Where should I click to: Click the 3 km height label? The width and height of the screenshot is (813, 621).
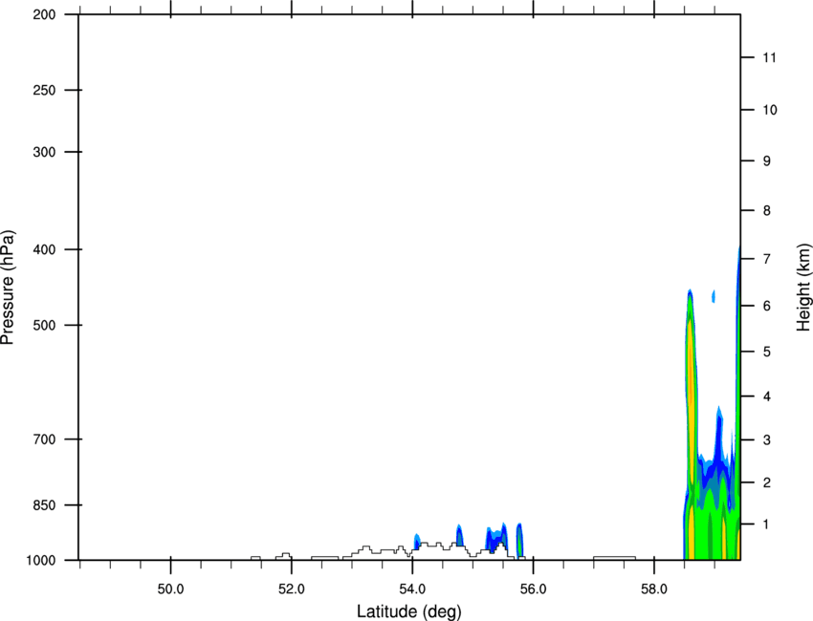767,440
